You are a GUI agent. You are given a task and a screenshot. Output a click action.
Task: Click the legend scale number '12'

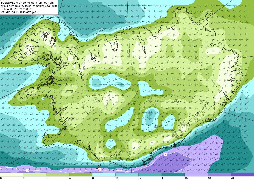[x=140, y=178]
